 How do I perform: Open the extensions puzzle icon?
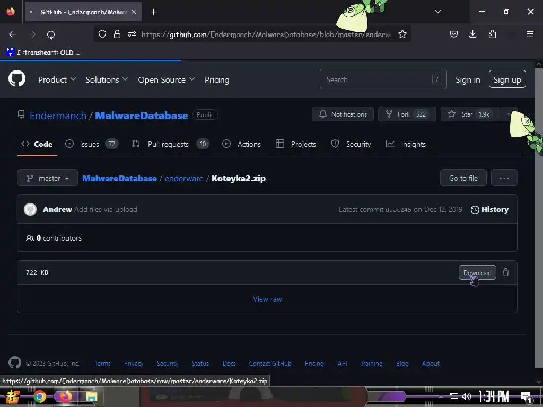[492, 34]
